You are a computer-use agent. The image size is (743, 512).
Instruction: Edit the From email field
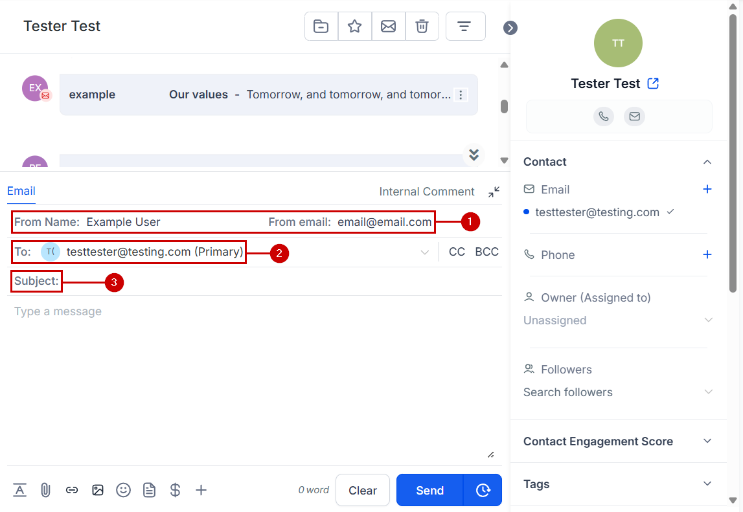click(384, 222)
